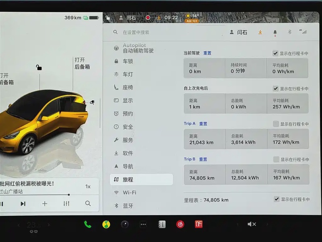This screenshot has height=242, width=322.
Task: Enable 显示在行程卡中 for Trip A
Action: tap(275, 124)
